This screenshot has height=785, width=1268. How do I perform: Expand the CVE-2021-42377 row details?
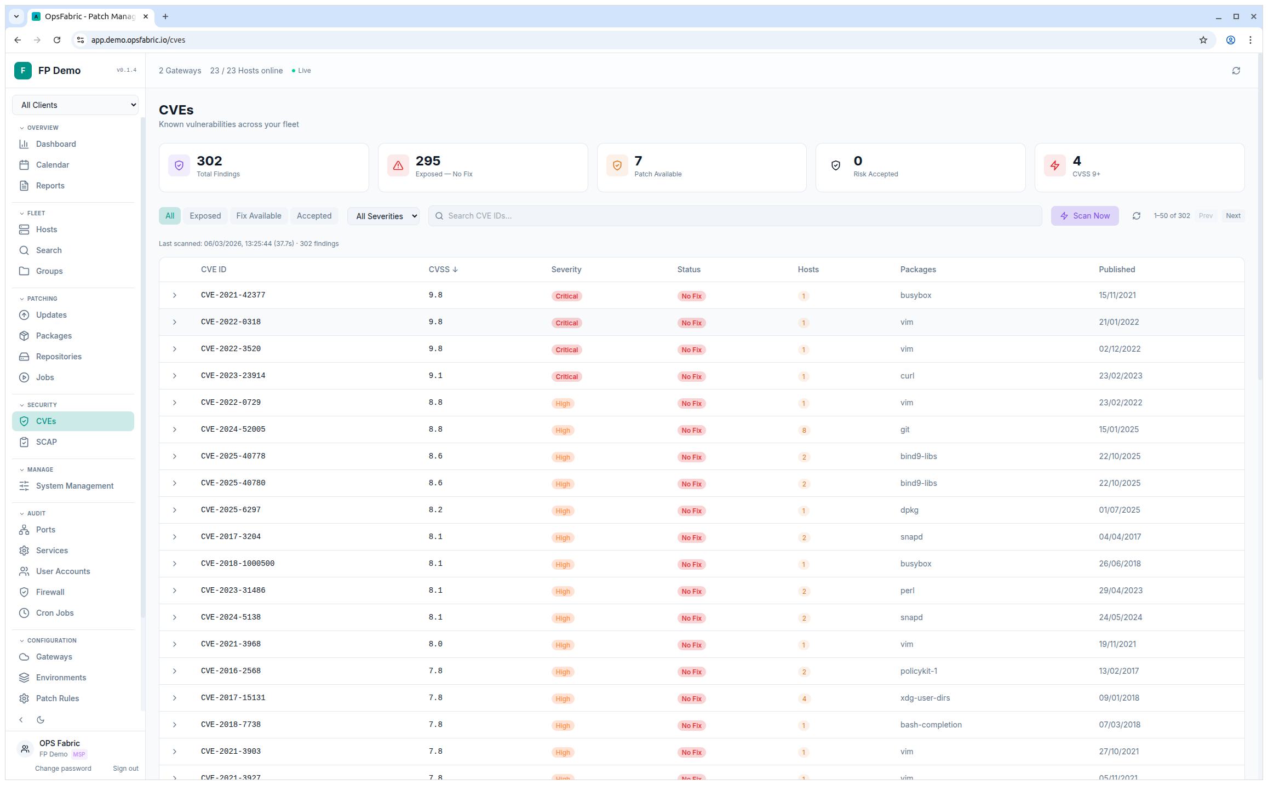(x=175, y=295)
